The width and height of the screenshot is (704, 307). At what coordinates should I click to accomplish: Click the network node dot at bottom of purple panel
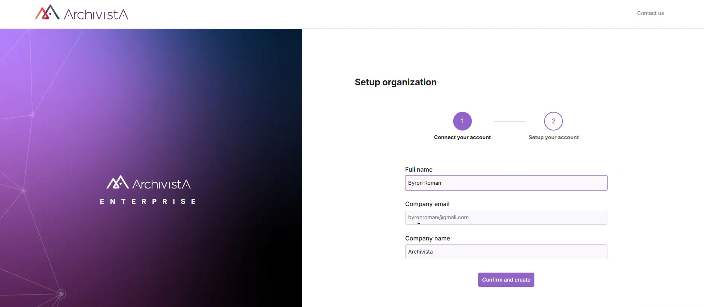coord(62,294)
